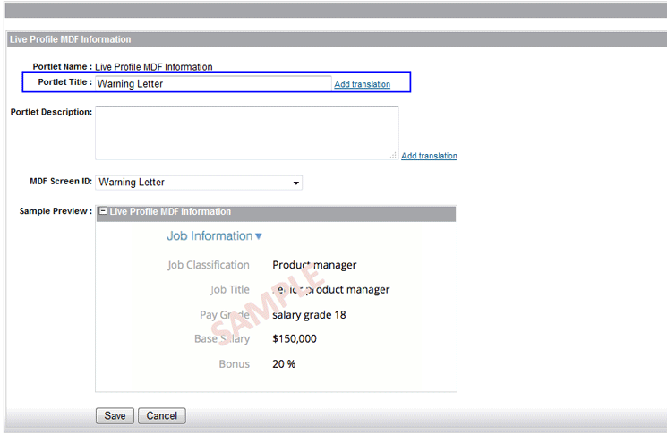Click the MDF Screen ID label
Viewport: 667px width, 435px height.
click(61, 182)
